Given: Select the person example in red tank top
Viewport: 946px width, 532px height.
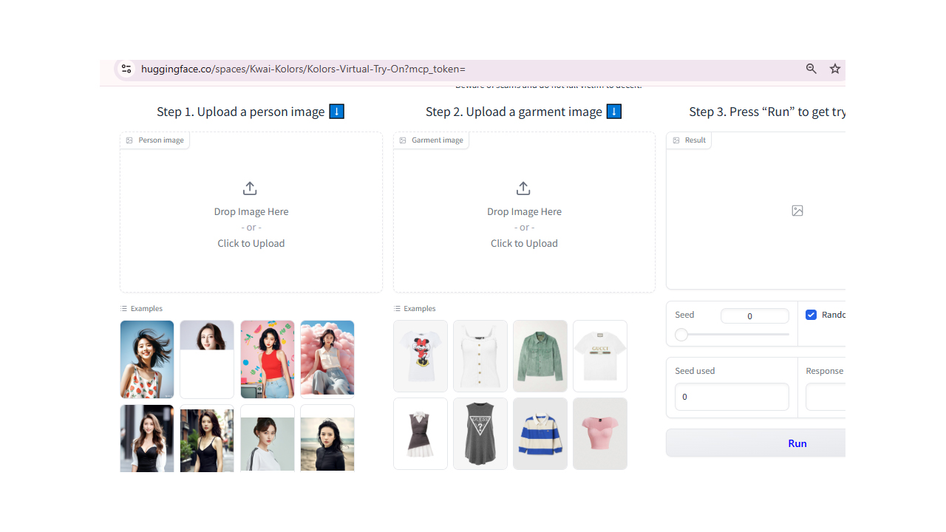Looking at the screenshot, I should click(268, 358).
